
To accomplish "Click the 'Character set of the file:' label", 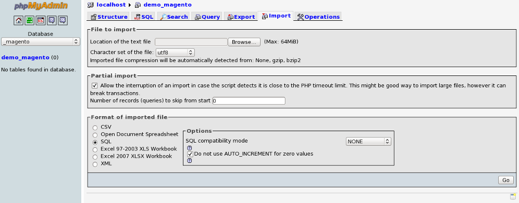I will point(122,52).
